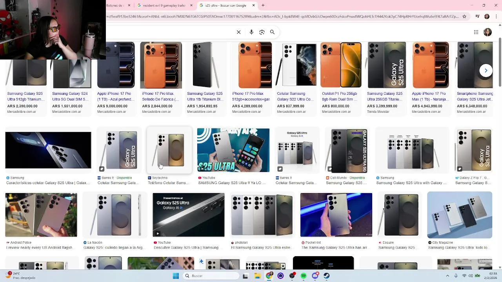Open Android Police phones-in-hand image
This screenshot has width=502, height=282.
tap(41, 215)
